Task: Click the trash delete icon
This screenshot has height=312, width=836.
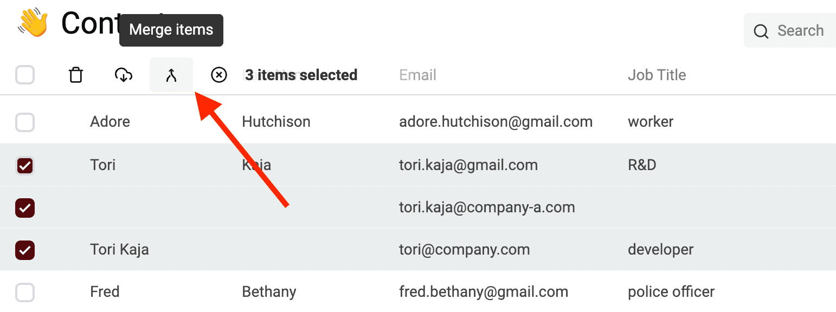Action: coord(76,75)
